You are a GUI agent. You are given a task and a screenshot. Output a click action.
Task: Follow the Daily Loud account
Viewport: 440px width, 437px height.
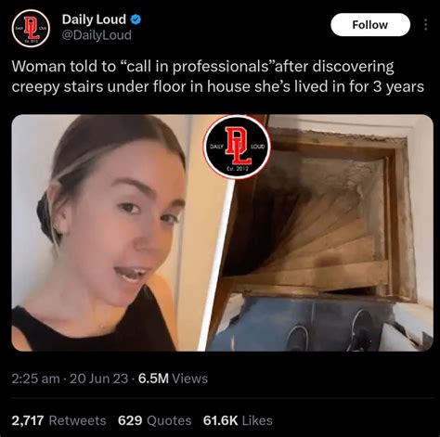pos(370,25)
